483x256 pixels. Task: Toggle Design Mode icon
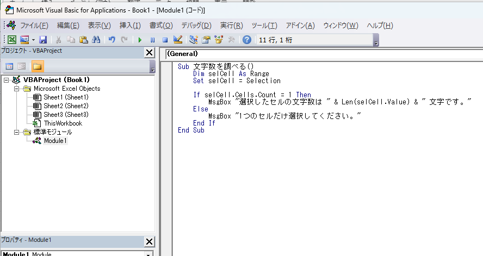pos(178,40)
